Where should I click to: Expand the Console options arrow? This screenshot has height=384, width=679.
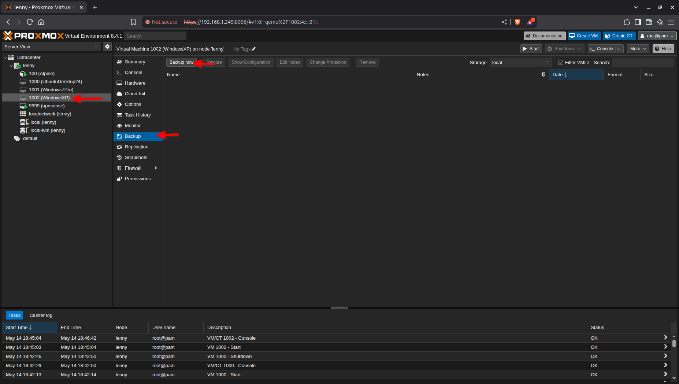619,49
